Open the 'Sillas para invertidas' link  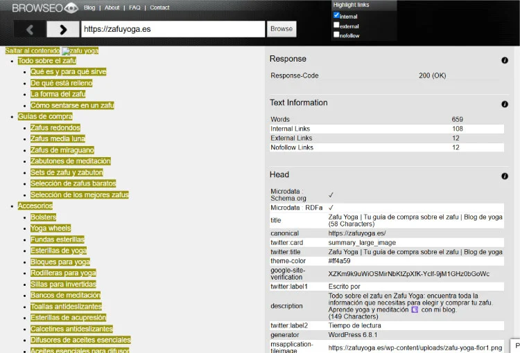click(63, 284)
